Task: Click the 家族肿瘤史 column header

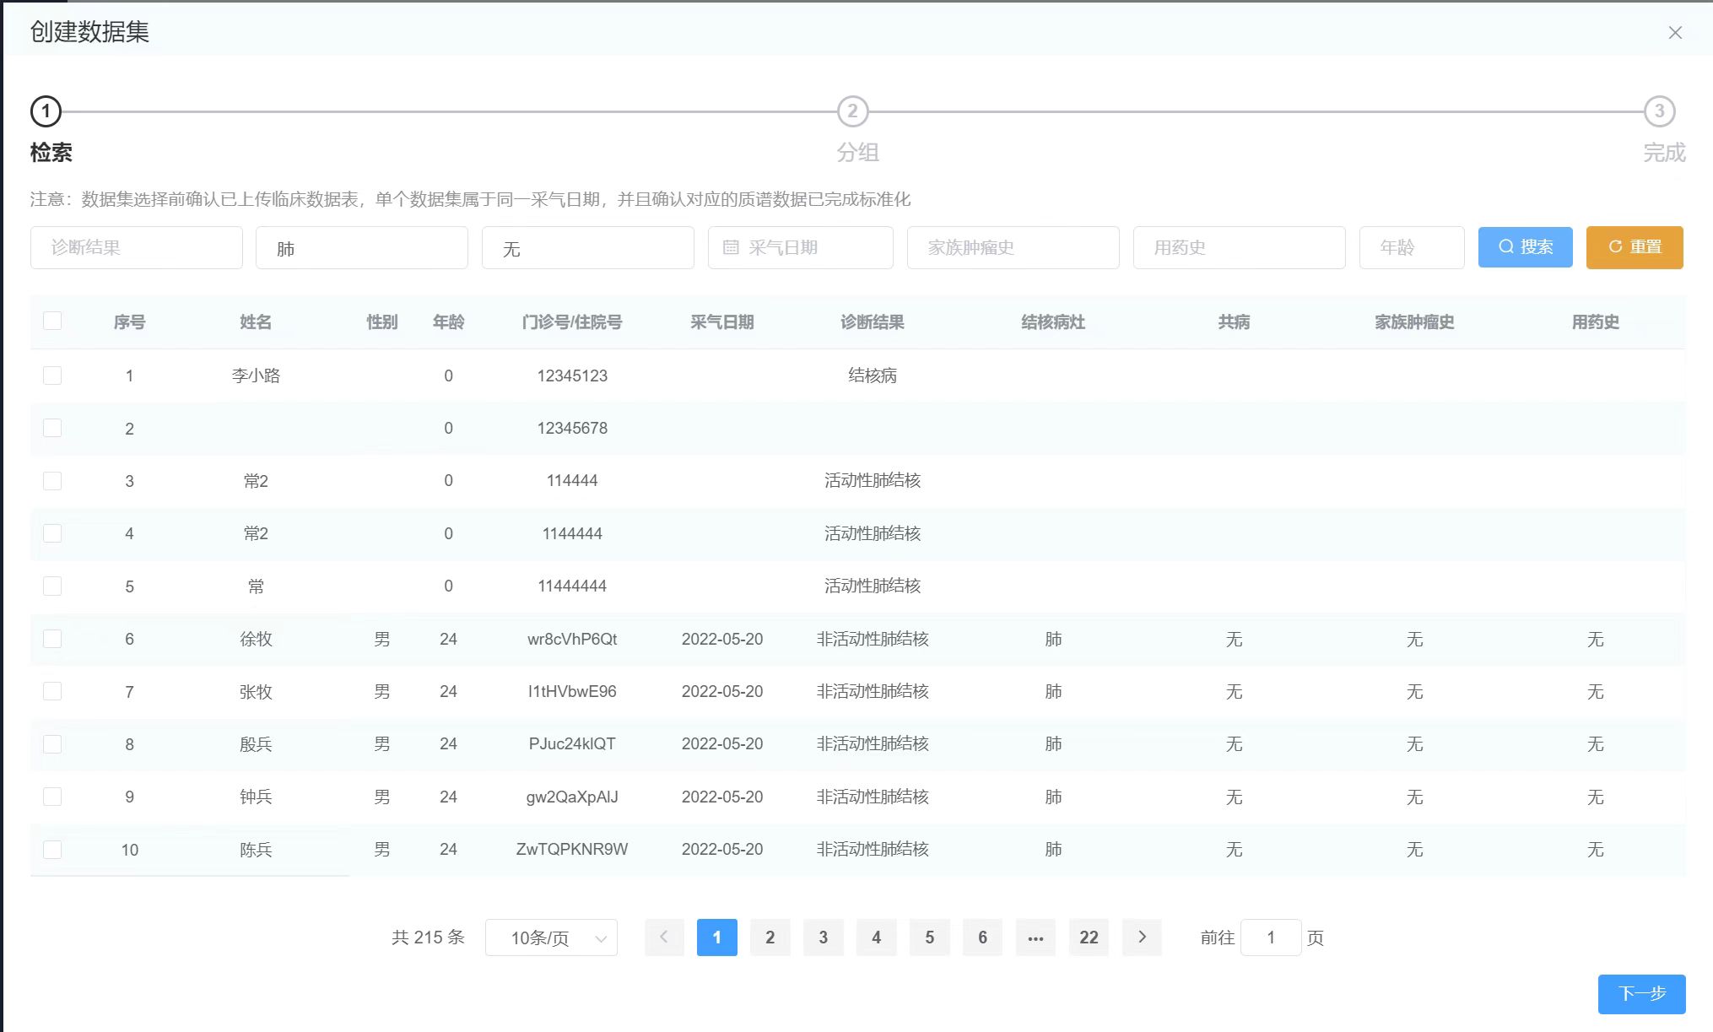Action: (1414, 321)
